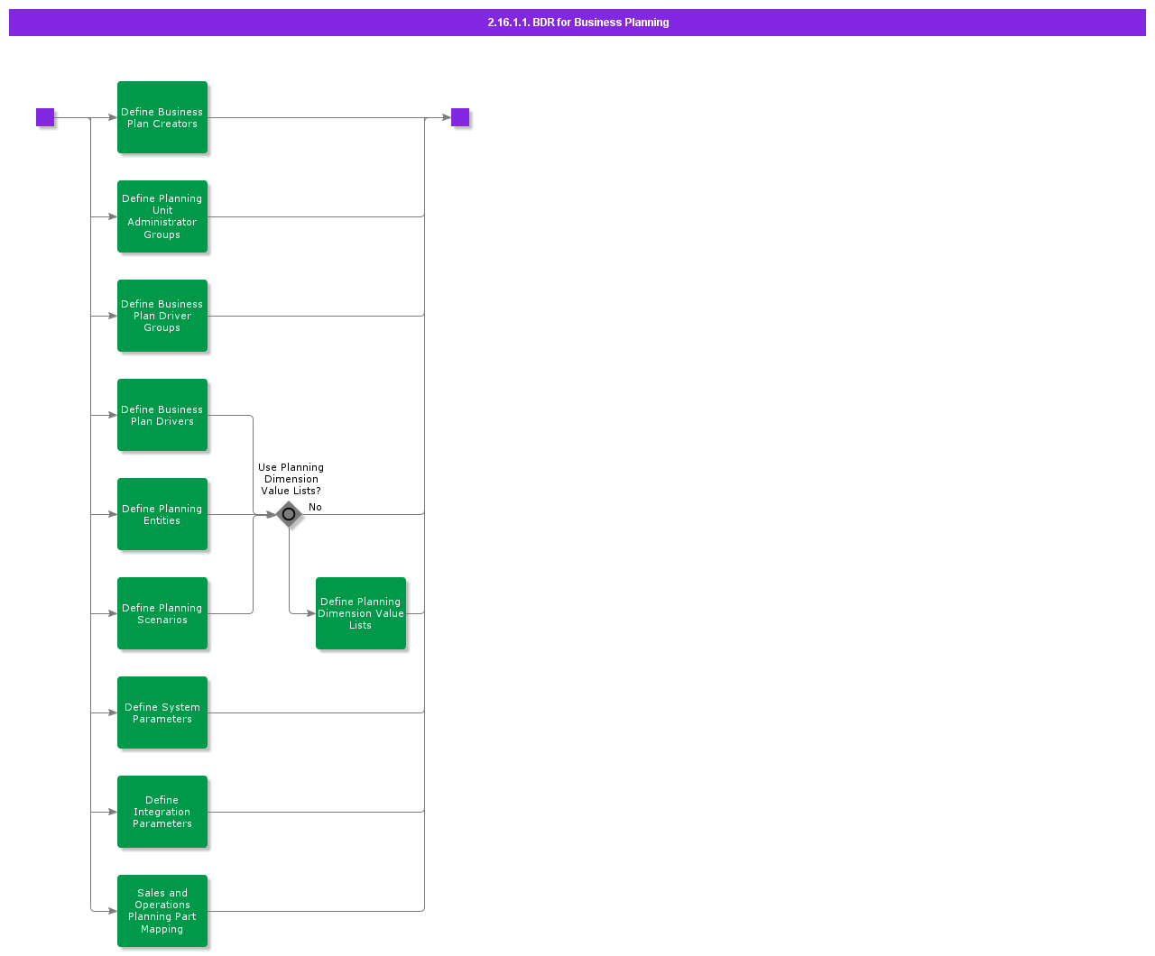Click the Define Business Plan Drivers box
1155x956 pixels.
(x=162, y=415)
